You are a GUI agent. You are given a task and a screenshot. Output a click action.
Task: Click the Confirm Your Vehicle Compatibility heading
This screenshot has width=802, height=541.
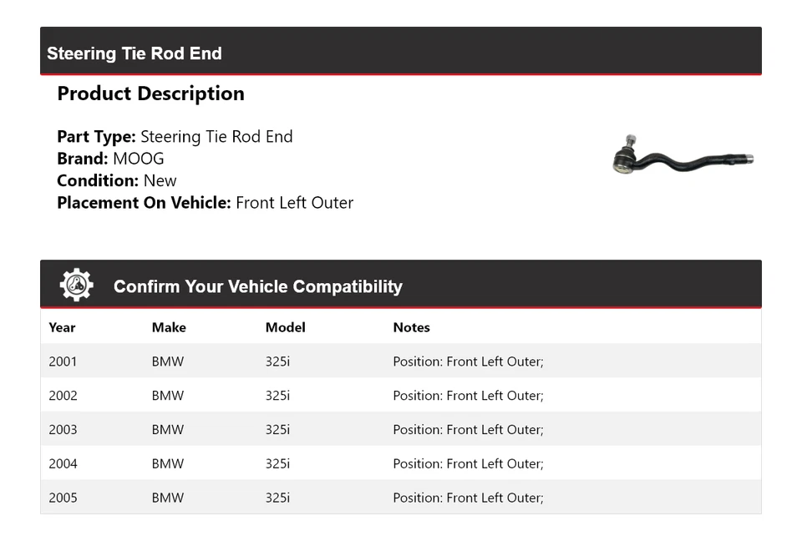(257, 286)
